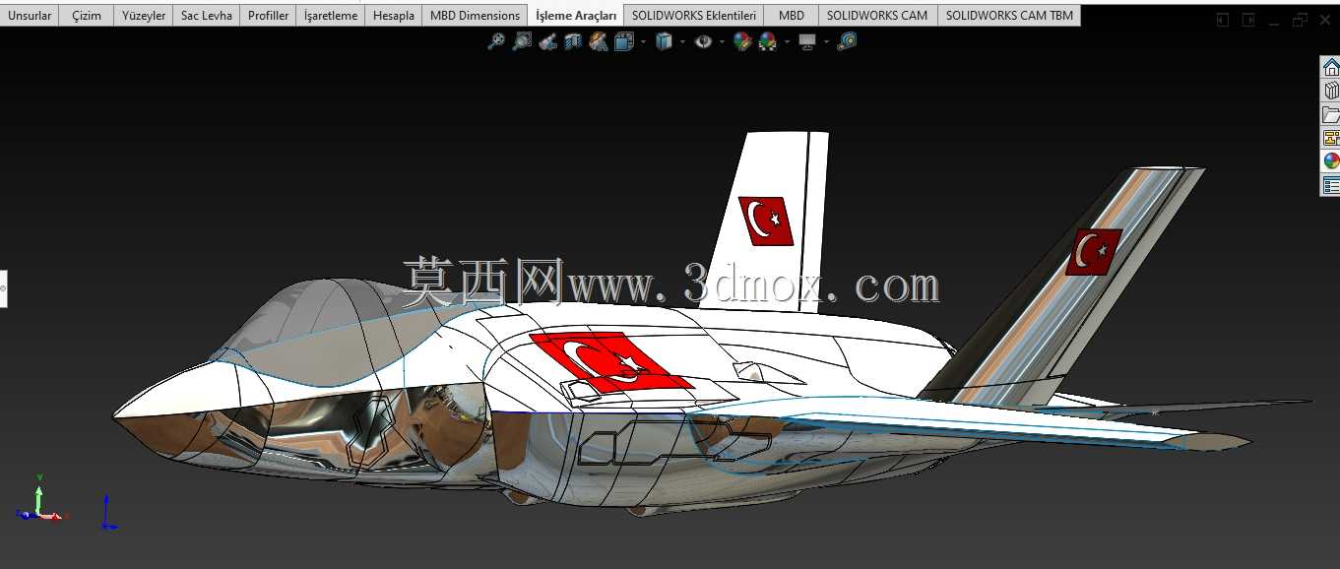Screen dimensions: 1340x569
Task: Open the MBD Dimensions tab
Action: point(475,16)
